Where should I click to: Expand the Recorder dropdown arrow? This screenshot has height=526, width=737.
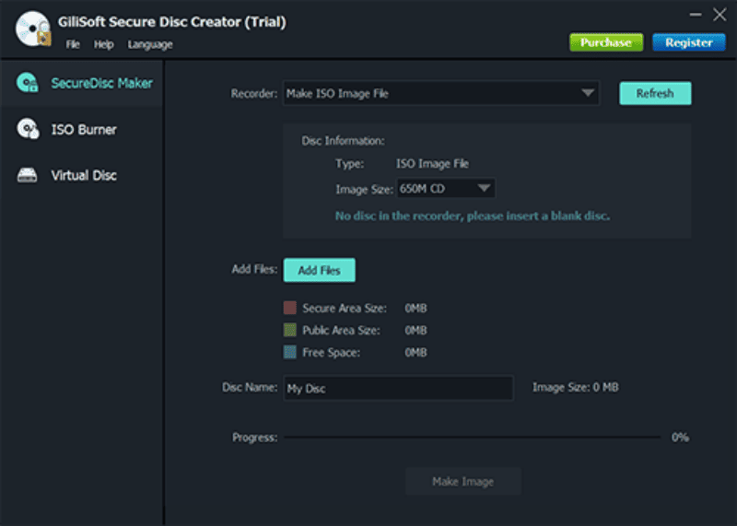point(588,93)
